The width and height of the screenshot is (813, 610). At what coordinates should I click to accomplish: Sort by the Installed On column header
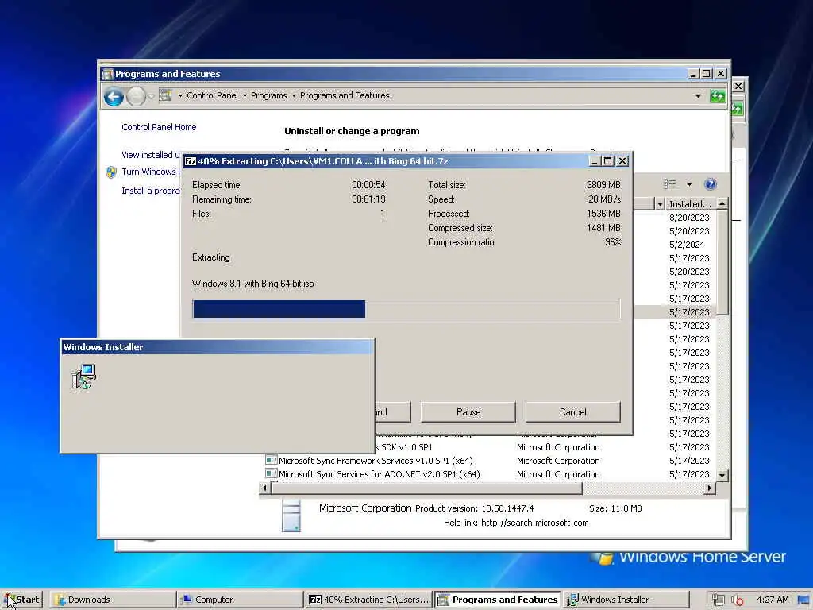pyautogui.click(x=690, y=204)
